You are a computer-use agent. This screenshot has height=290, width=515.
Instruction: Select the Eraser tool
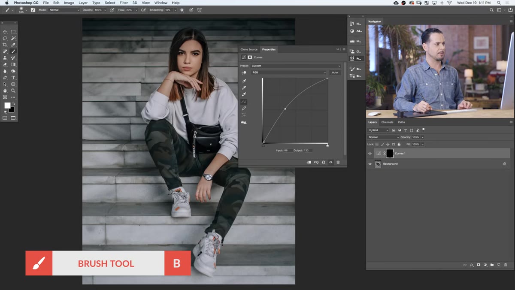[x=5, y=64]
